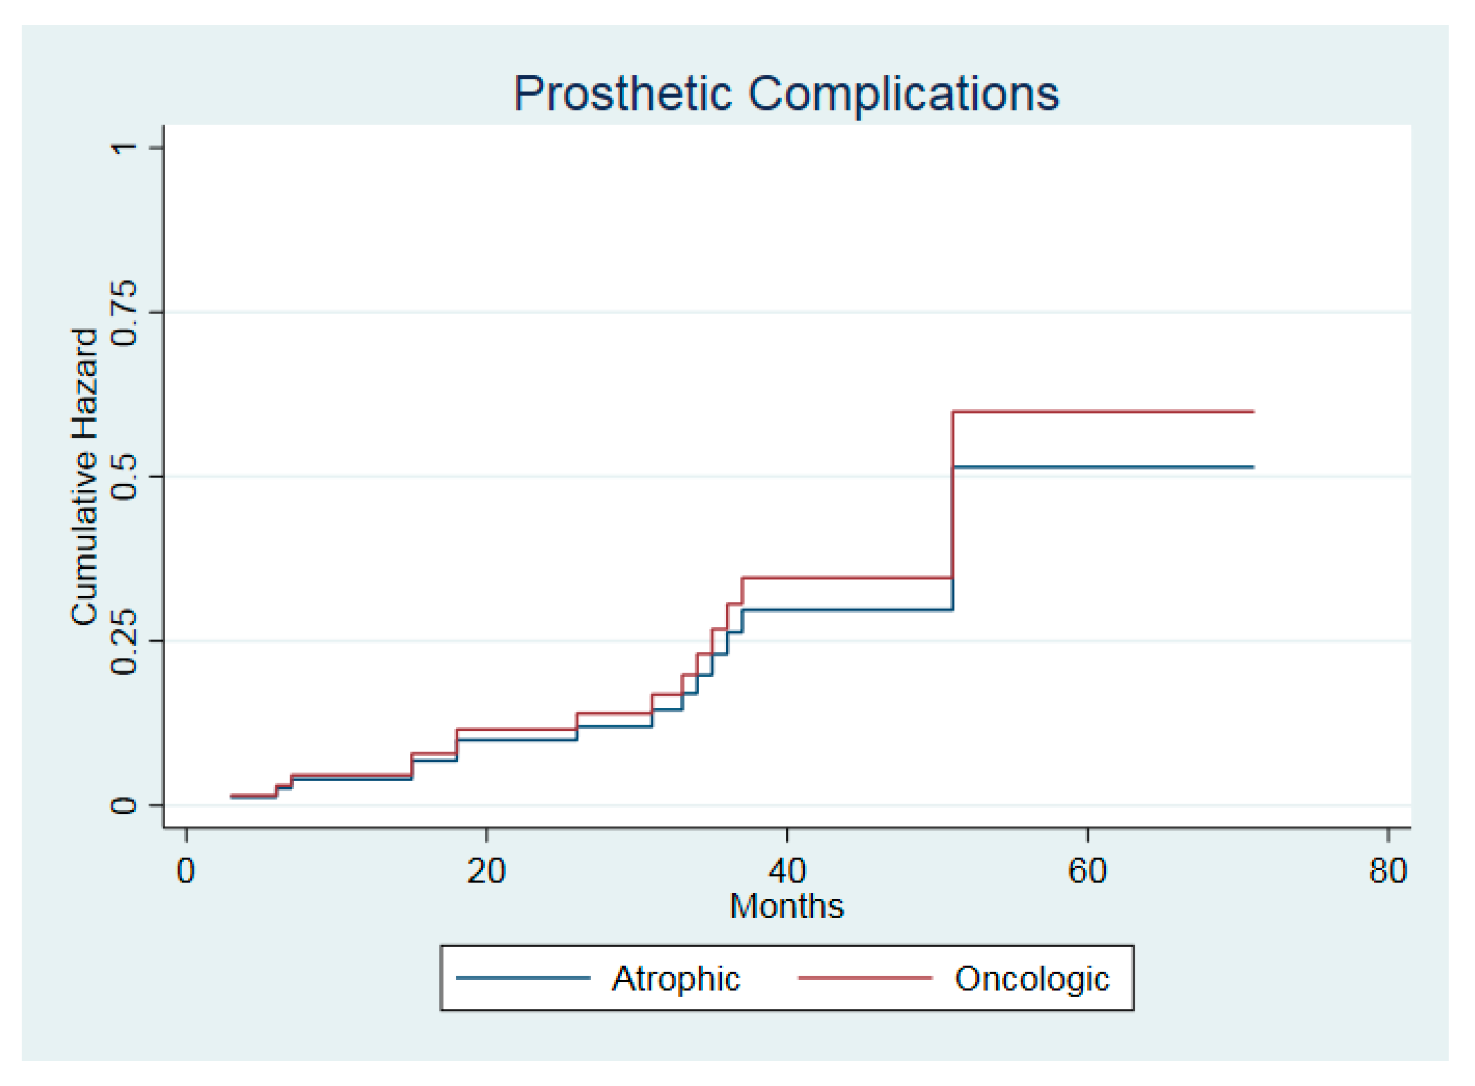Pick the red Oncologic legend line sample
Image resolution: width=1475 pixels, height=1086 pixels.
864,979
